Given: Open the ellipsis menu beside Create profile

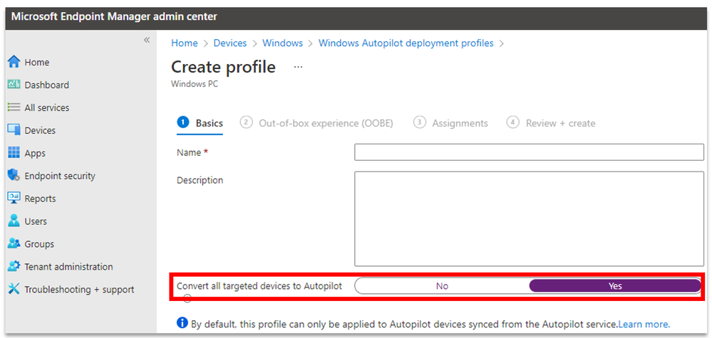Looking at the screenshot, I should [x=298, y=67].
